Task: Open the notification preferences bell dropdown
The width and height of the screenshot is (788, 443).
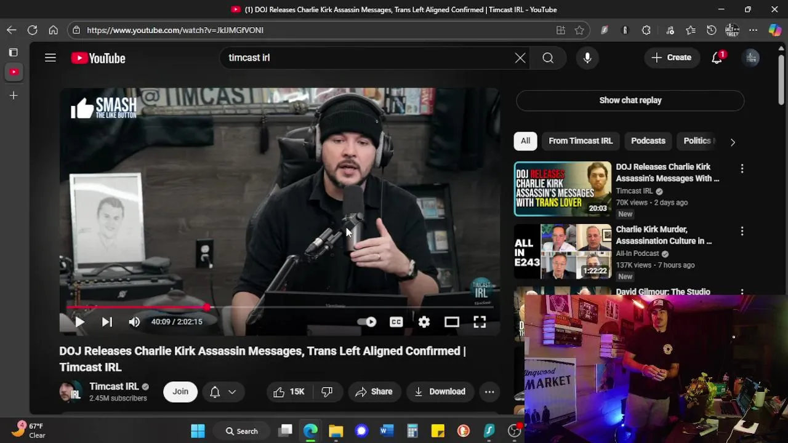Action: (x=223, y=392)
